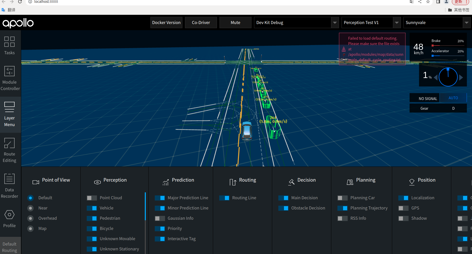Open the Profile hexagon icon
This screenshot has width=472, height=254.
coord(9,215)
